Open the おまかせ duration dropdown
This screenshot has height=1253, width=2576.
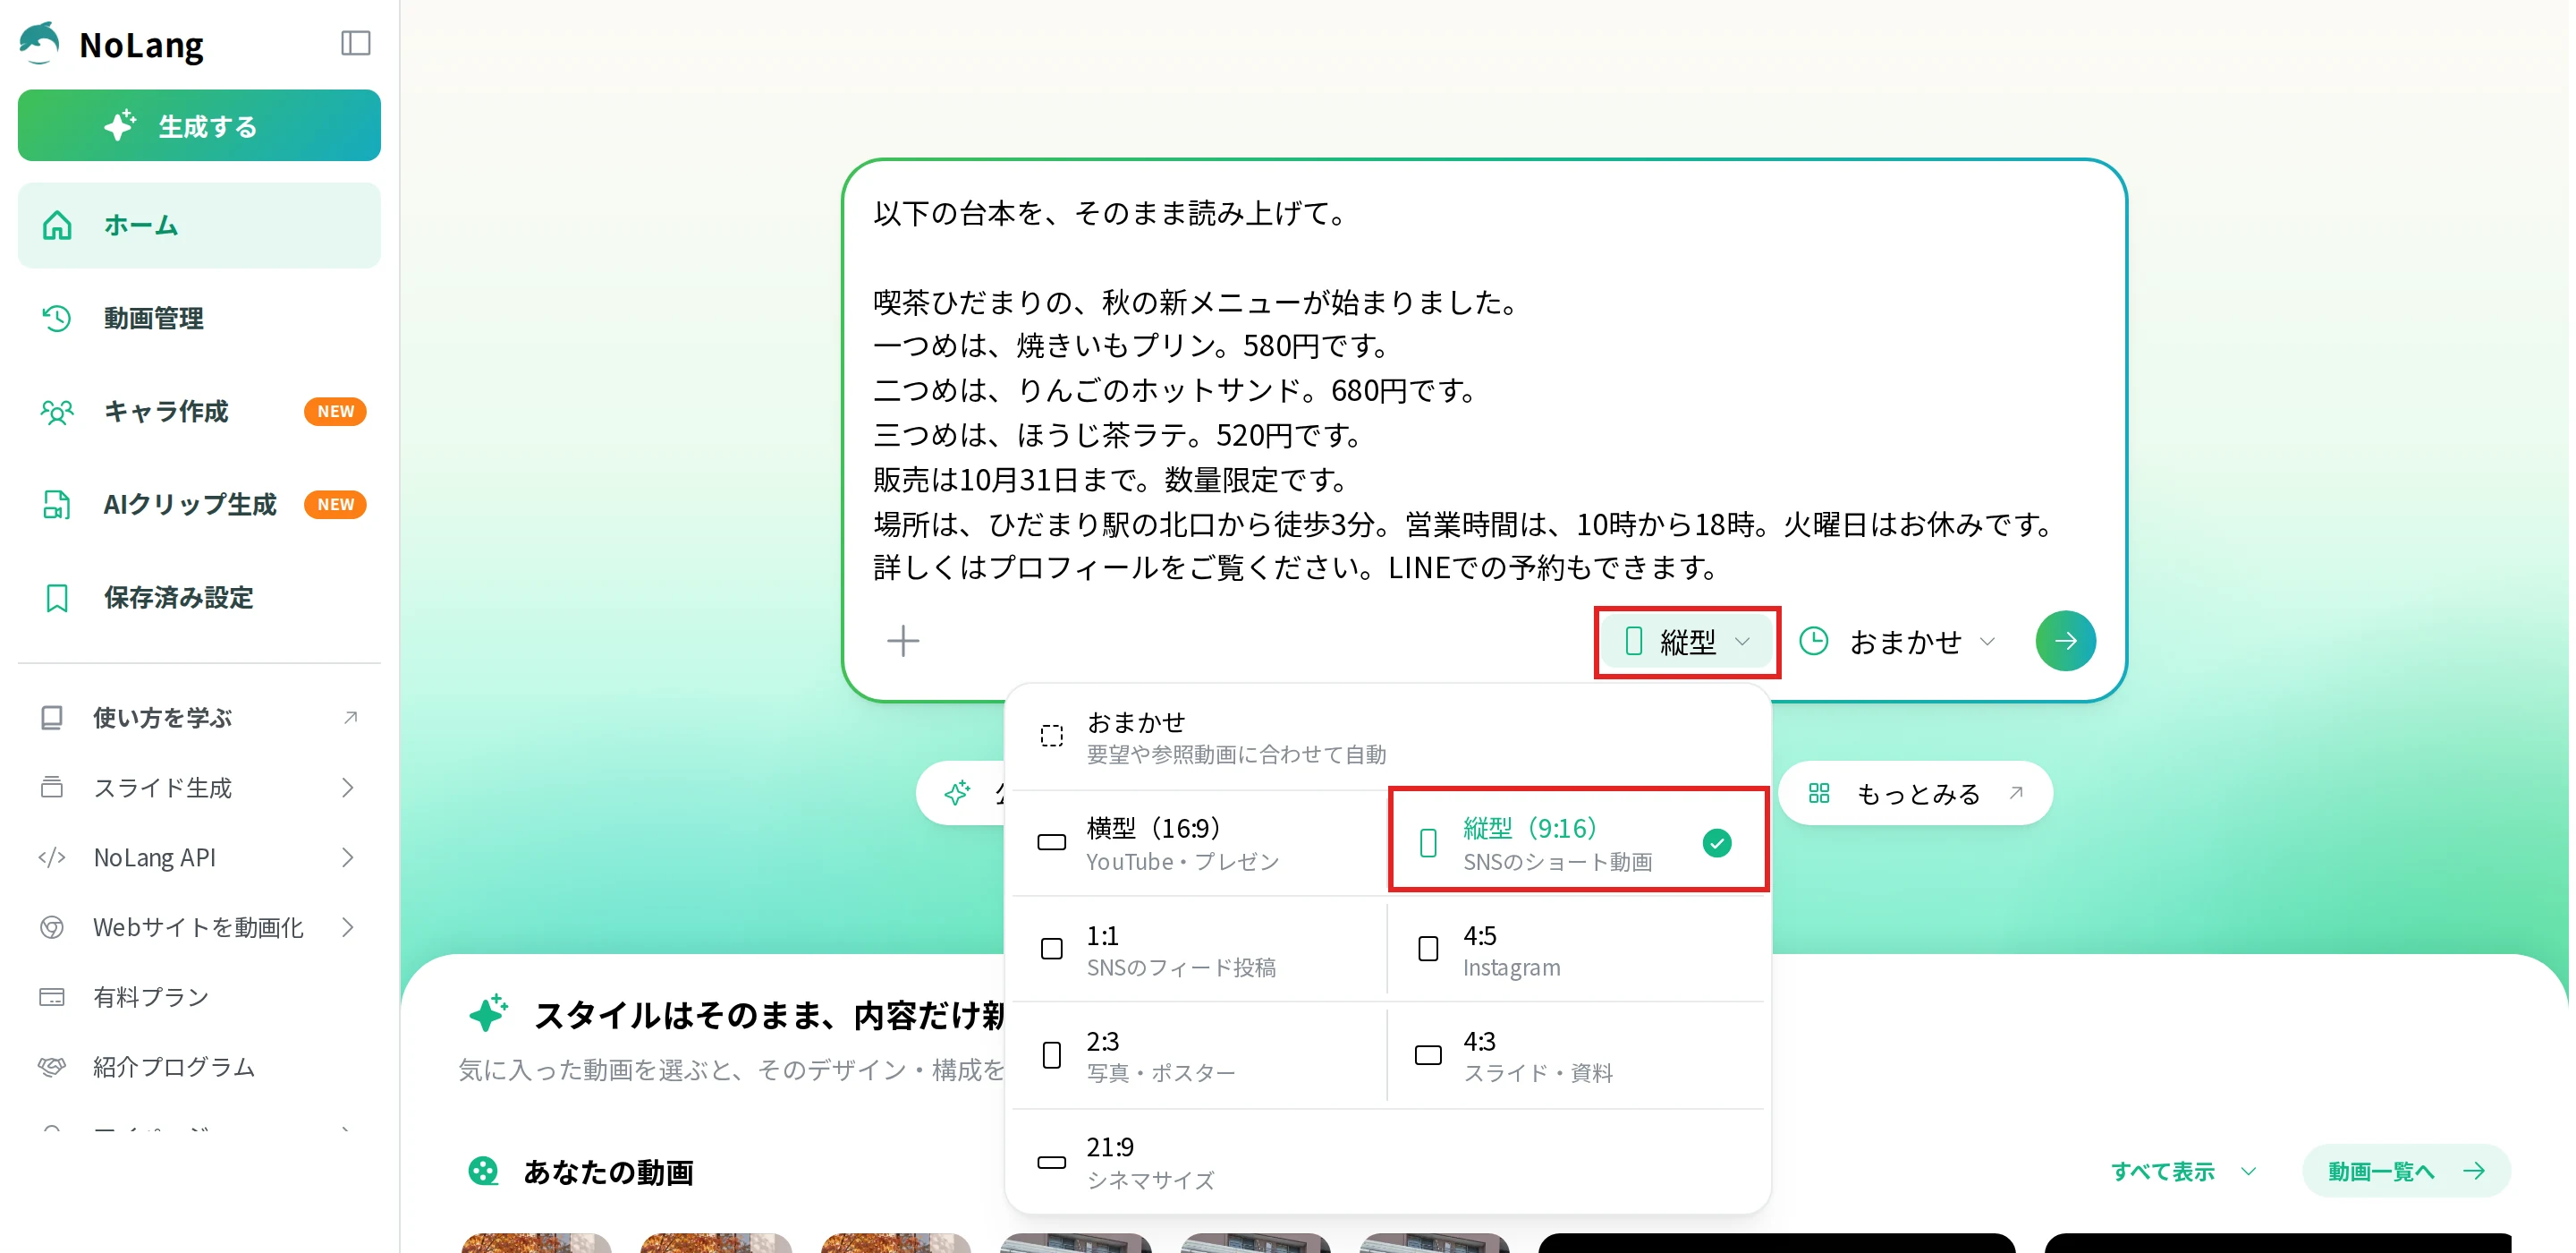[1900, 642]
